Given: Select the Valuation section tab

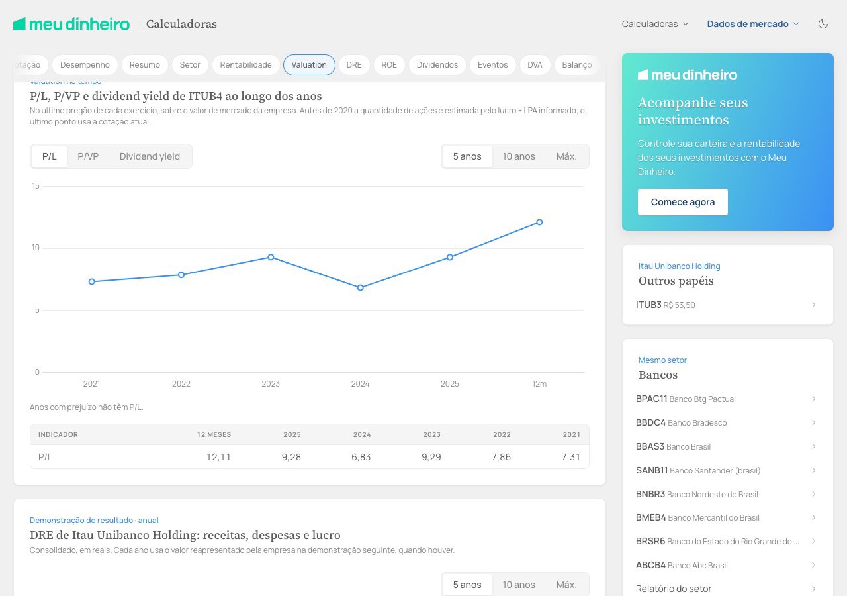Looking at the screenshot, I should (309, 65).
